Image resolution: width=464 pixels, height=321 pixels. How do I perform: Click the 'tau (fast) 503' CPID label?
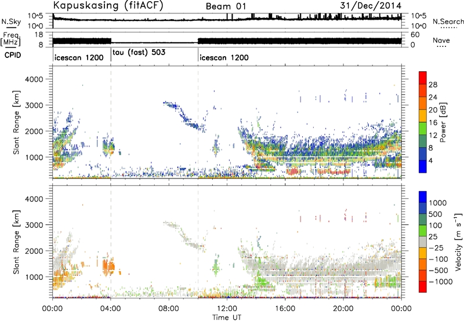(x=139, y=53)
